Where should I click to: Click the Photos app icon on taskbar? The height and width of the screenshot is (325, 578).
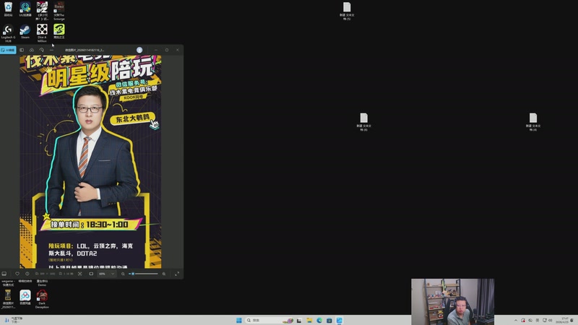click(339, 320)
